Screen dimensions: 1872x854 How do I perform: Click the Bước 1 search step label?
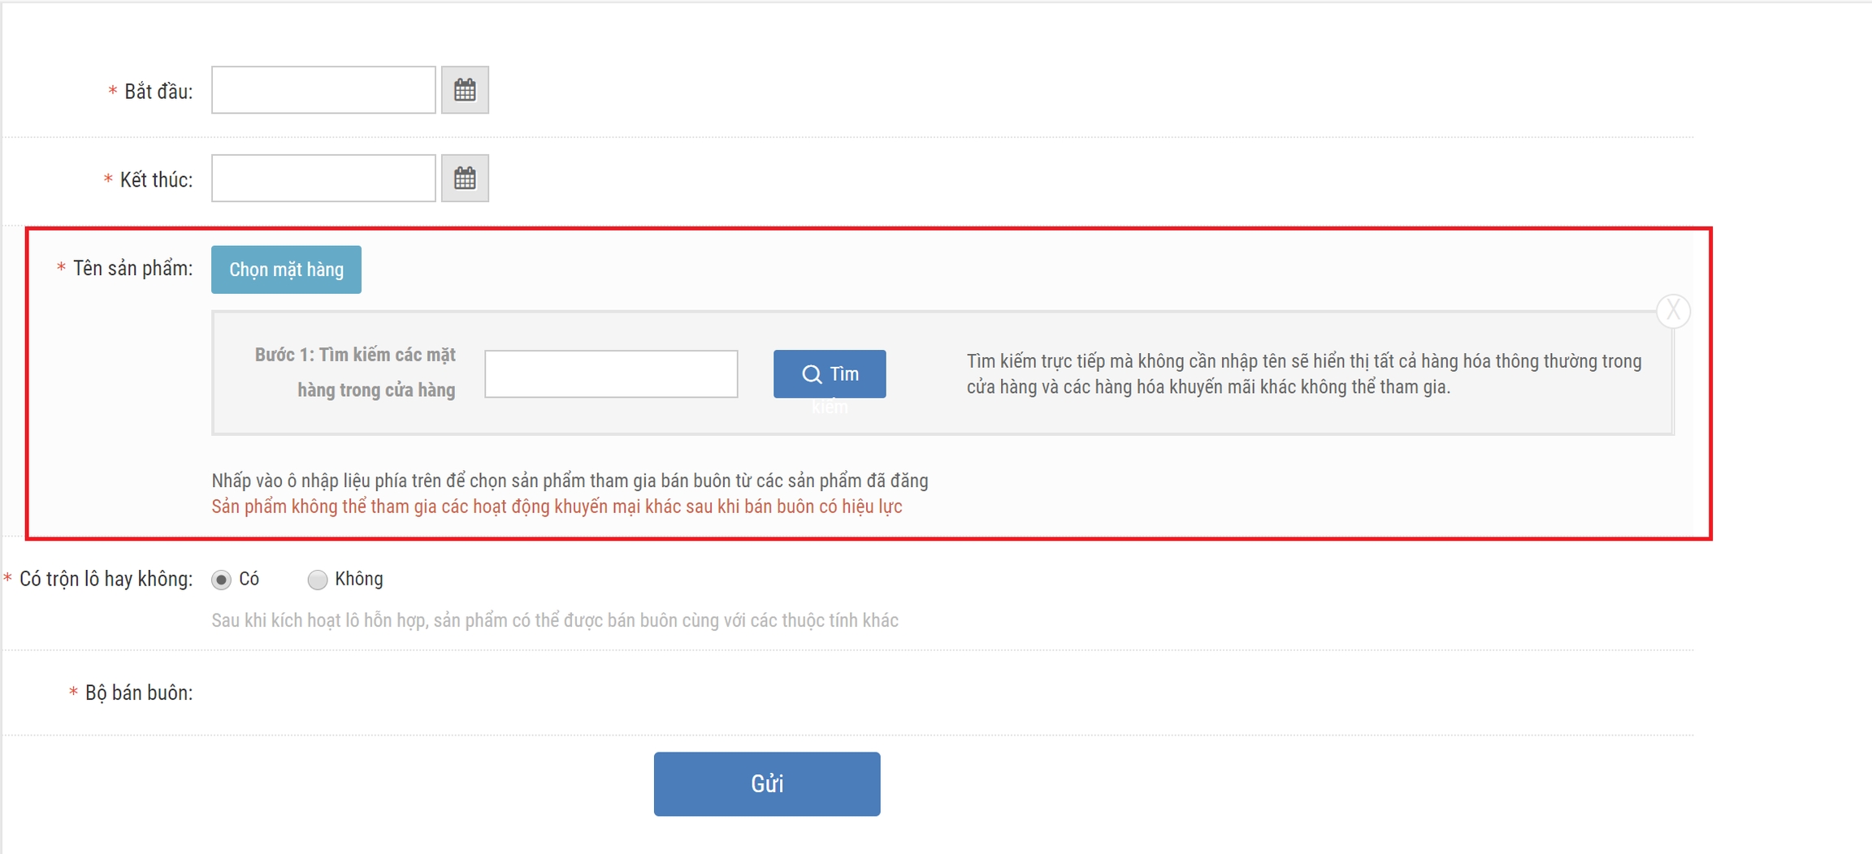[x=355, y=373]
